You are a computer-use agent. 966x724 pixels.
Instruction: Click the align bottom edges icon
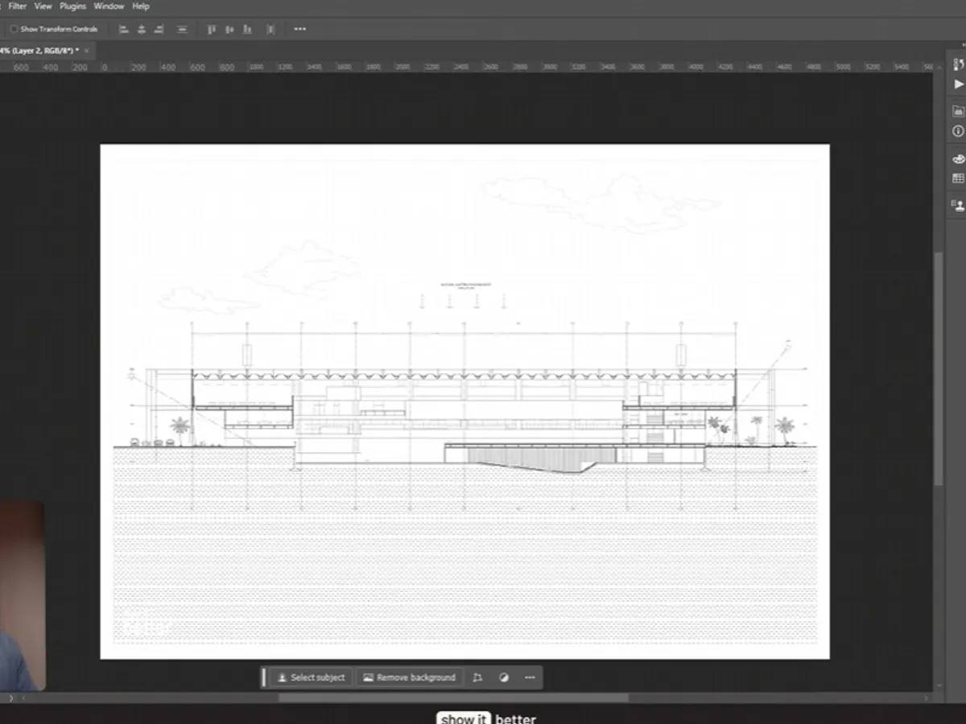coord(248,29)
